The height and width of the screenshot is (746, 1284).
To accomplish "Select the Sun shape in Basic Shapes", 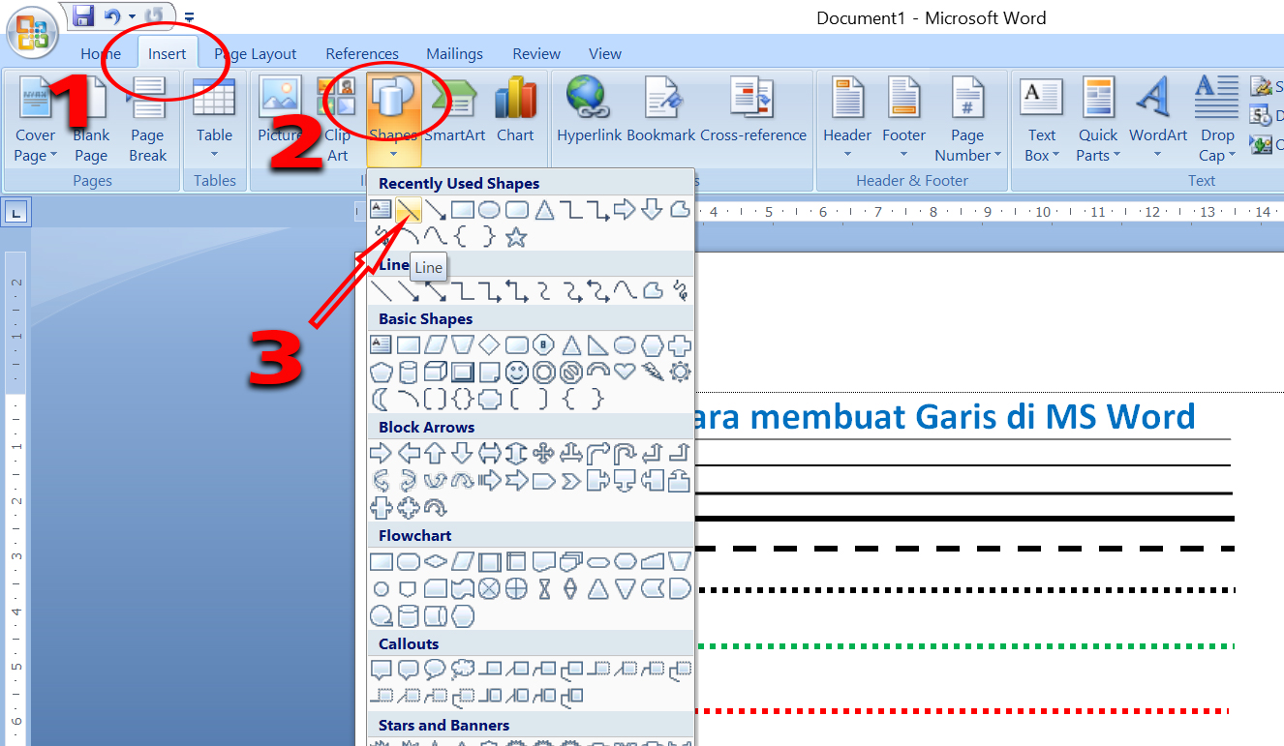I will [x=680, y=372].
